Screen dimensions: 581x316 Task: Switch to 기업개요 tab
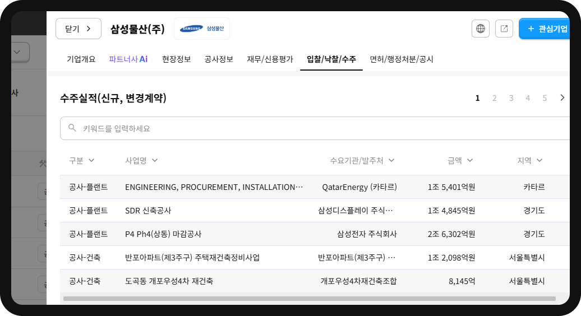coord(81,59)
